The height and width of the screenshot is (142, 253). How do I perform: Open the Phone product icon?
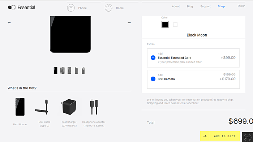(71, 8)
